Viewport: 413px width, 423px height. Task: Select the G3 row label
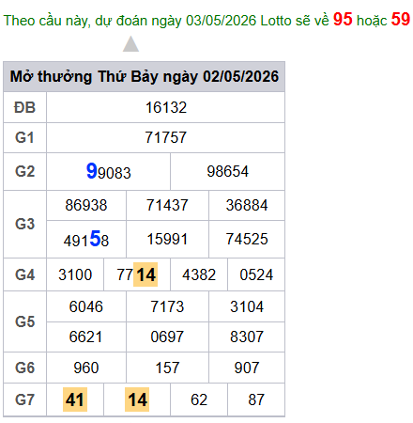(24, 224)
